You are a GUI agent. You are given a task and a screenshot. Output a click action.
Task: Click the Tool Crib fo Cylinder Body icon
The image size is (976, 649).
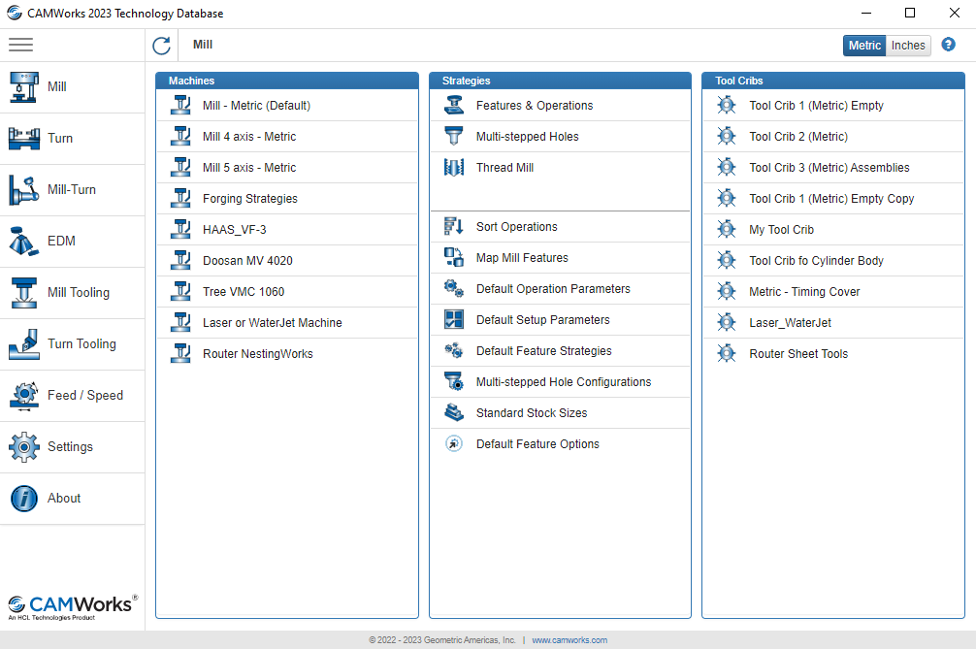click(727, 261)
